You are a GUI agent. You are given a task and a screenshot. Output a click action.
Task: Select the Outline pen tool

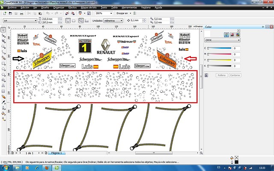pos(3,108)
